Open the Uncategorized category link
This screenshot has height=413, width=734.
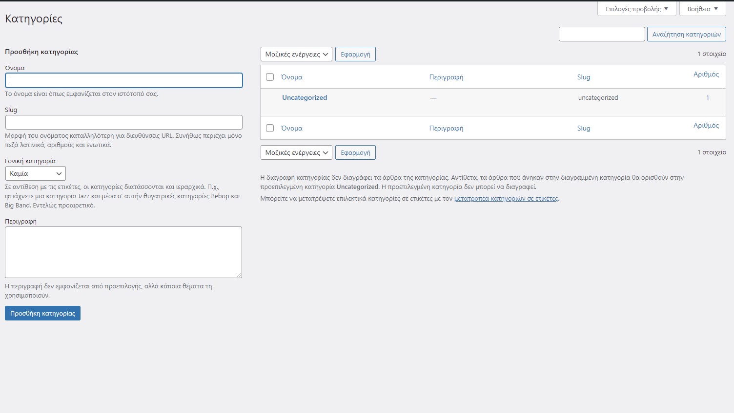(305, 97)
